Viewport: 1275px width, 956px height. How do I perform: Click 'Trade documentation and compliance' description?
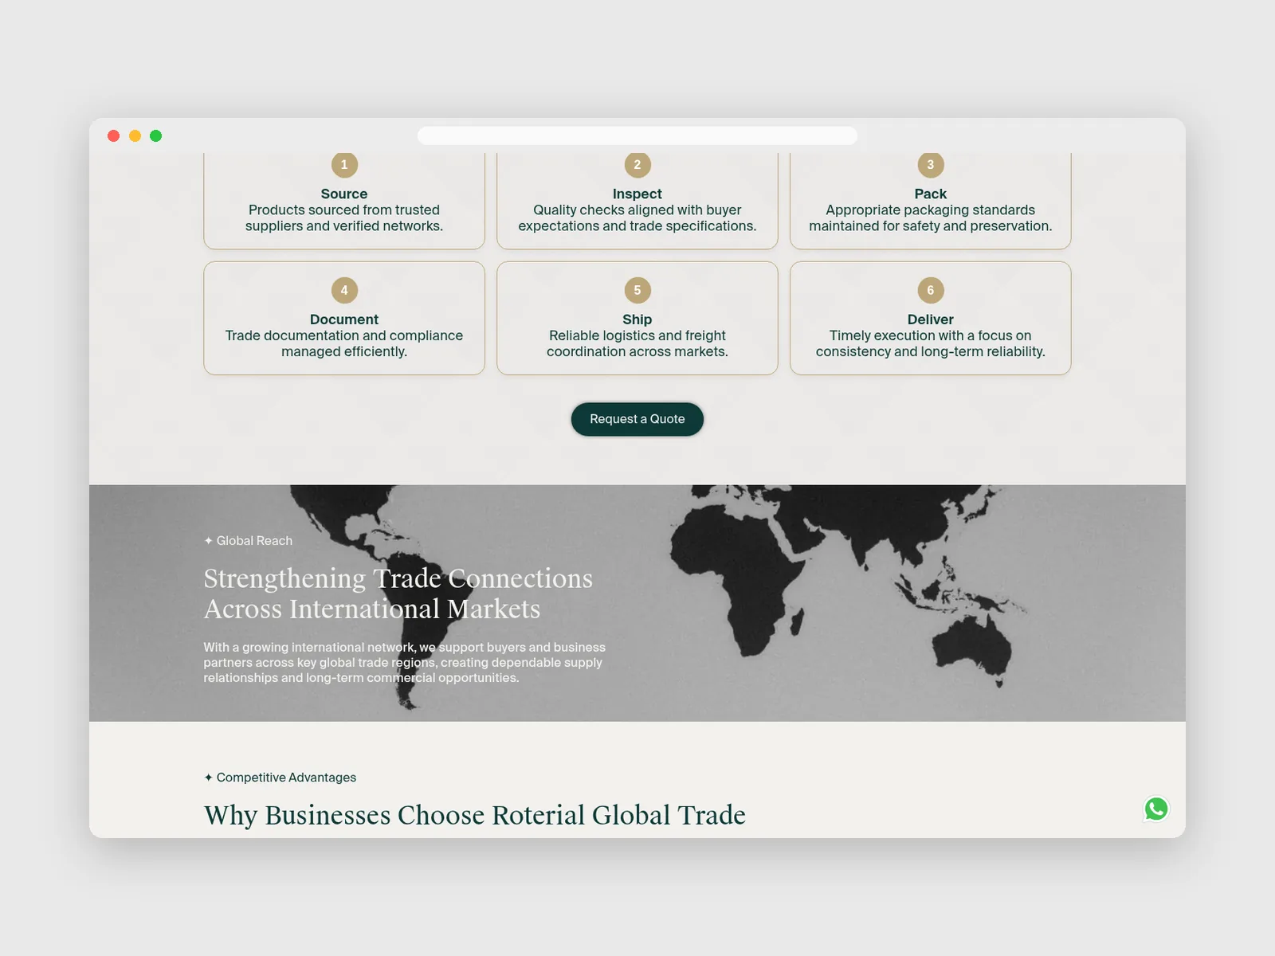click(344, 343)
